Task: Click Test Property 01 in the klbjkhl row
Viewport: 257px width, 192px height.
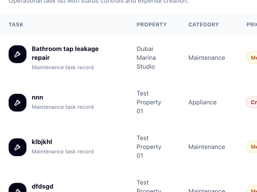Action: [149, 147]
